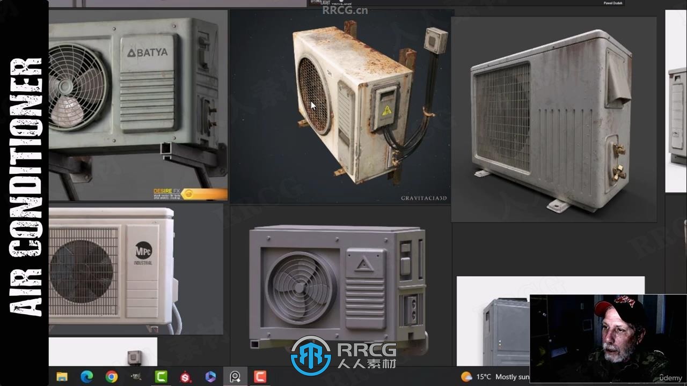This screenshot has width=687, height=386.
Task: Open the small dark taskbar icon beside Chrome
Action: coord(136,377)
